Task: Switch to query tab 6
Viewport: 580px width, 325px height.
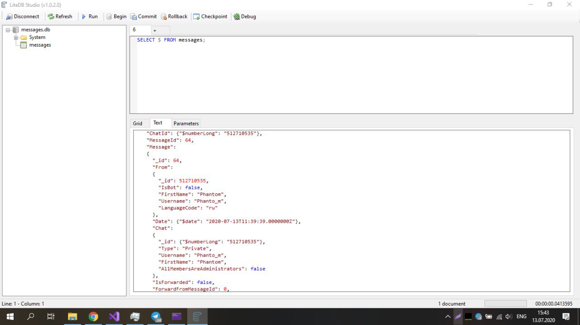Action: pyautogui.click(x=140, y=30)
